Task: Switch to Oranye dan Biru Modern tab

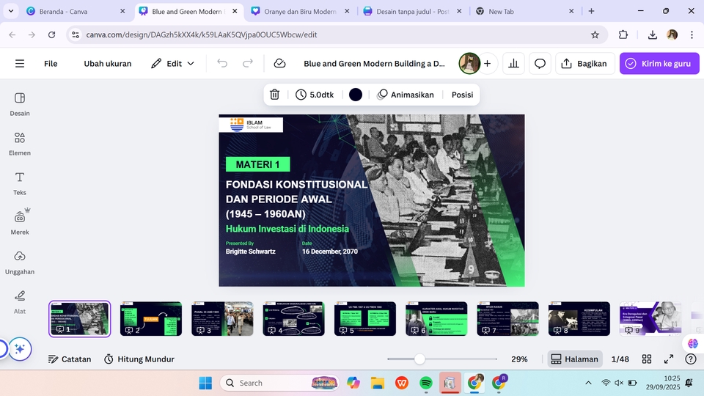Action: coord(301,11)
